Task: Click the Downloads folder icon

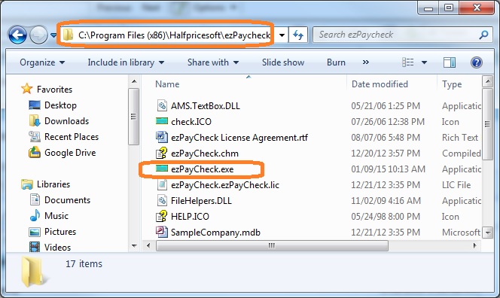Action: [35, 121]
